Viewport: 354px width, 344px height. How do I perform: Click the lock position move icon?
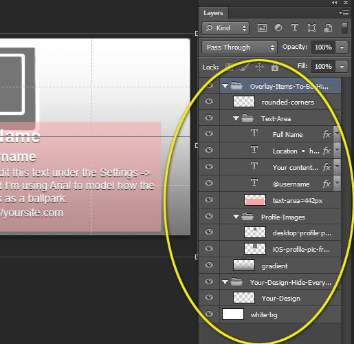[x=259, y=67]
